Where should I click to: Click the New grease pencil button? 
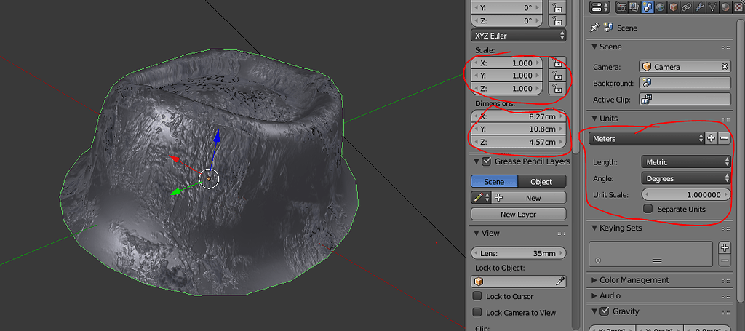[529, 198]
